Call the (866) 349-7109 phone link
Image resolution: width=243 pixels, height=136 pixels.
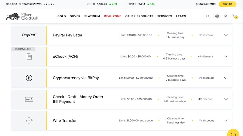(x=206, y=4)
